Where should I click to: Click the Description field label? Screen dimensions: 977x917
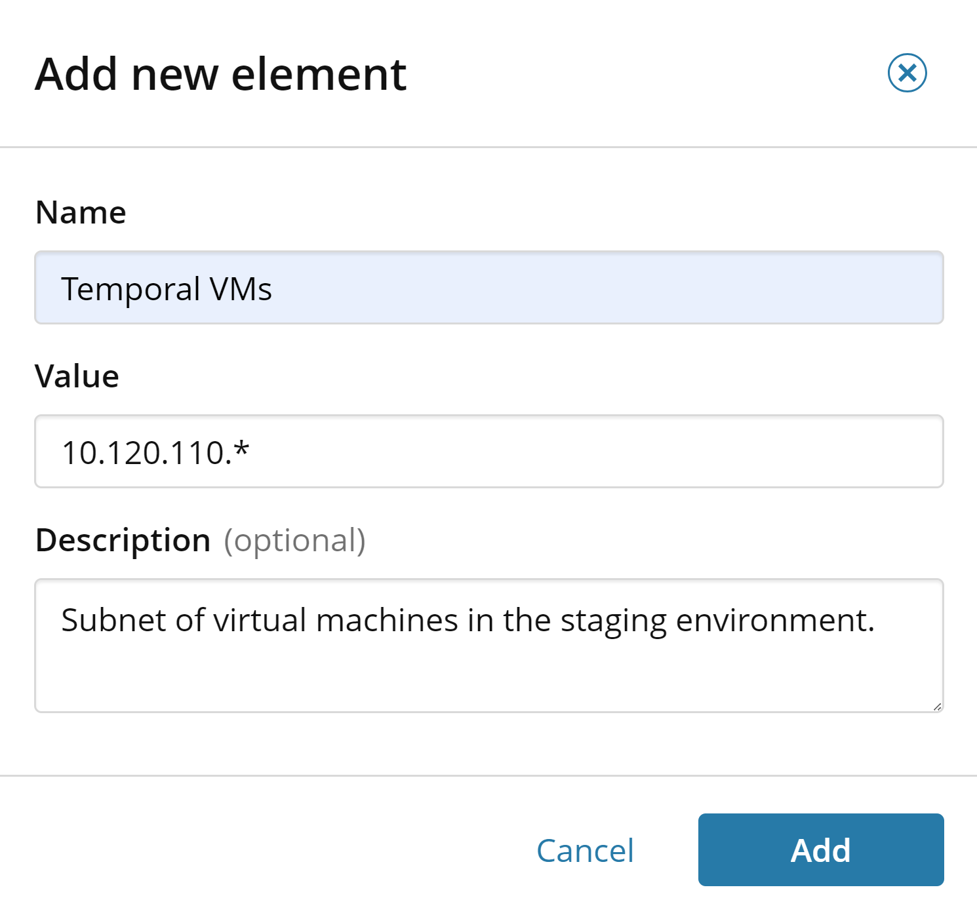coord(123,540)
